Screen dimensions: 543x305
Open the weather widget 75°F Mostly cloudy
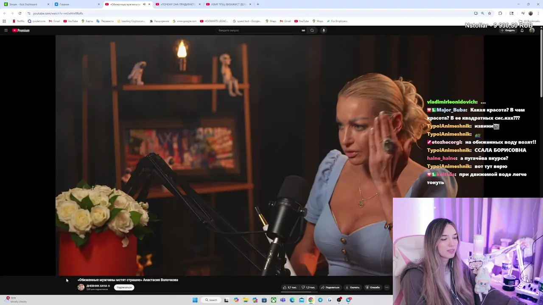tap(16, 299)
